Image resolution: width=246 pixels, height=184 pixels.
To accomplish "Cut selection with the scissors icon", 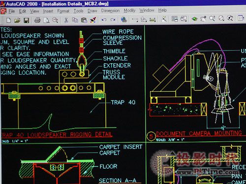I will point(66,20).
